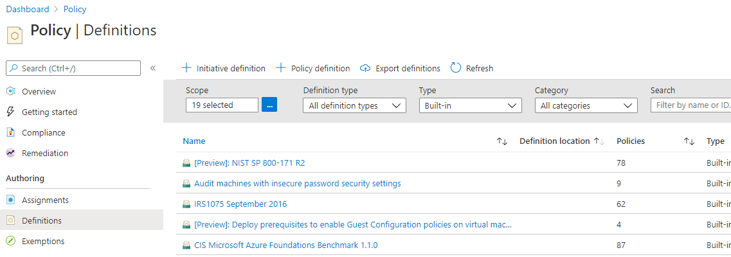Click the Policy page header icon

coord(14,35)
